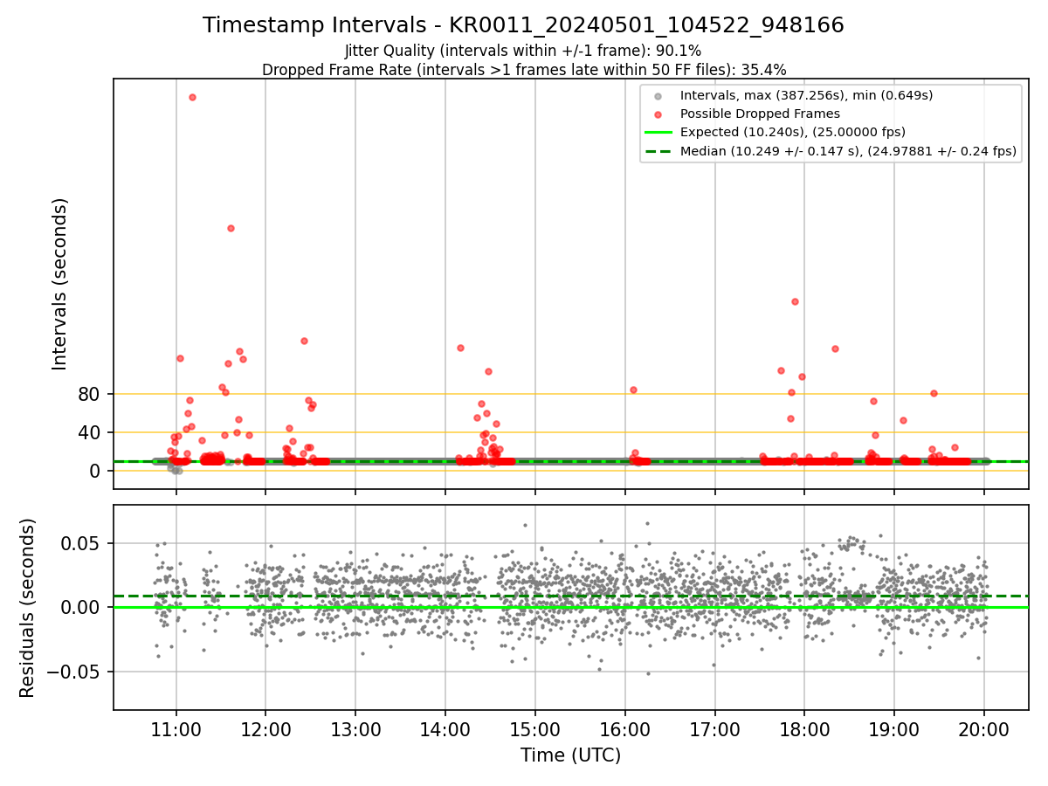Click the gray marker icon beside Intervals legend
Screen dimensions: 1048x786
click(658, 96)
